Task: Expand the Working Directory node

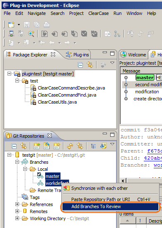Action: pyautogui.click(x=17, y=218)
